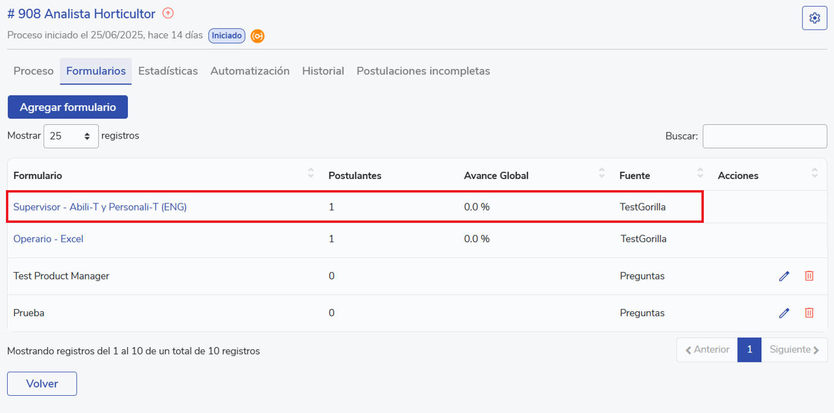Open the Estadísticas tab
Viewport: 834px width, 413px height.
click(x=168, y=71)
